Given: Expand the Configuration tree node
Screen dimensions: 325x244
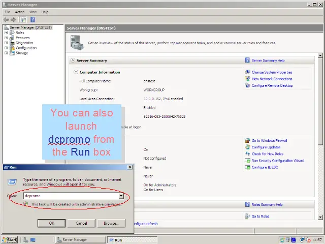Looking at the screenshot, I should coord(6,48).
